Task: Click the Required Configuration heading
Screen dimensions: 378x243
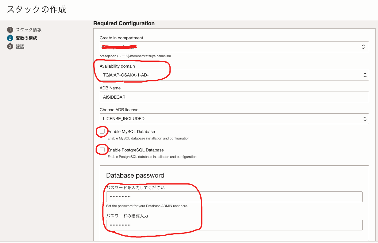Action: [124, 23]
